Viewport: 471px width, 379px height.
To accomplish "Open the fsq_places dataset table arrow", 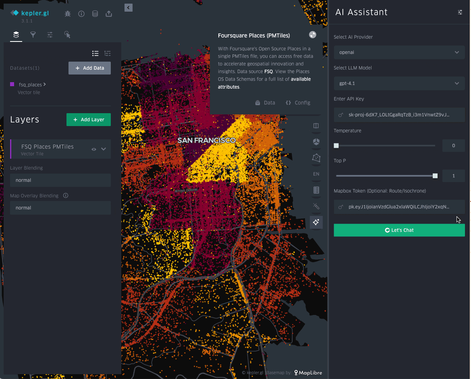I will (x=44, y=85).
